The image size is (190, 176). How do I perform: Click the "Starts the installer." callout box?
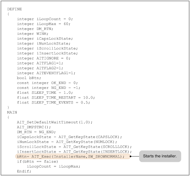160,156
